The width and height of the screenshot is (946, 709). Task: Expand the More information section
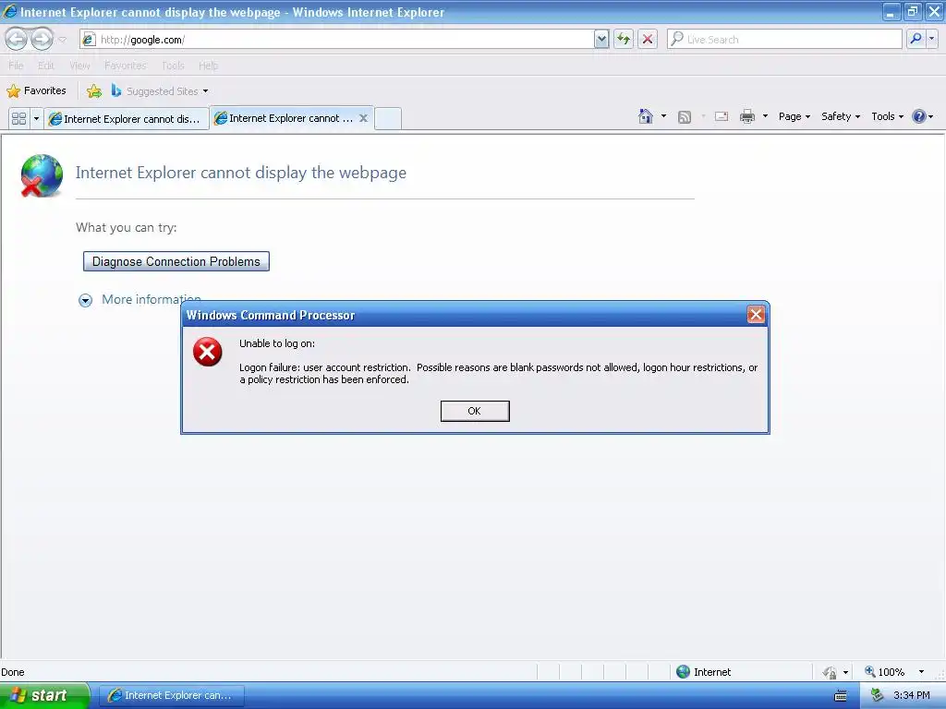(86, 300)
